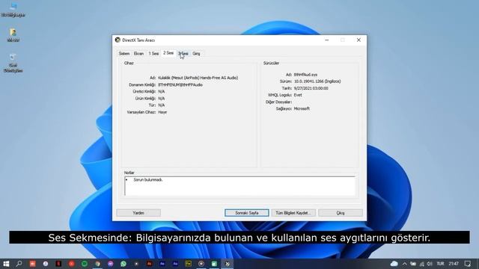Click the TUR language indicator
The height and width of the screenshot is (269, 479).
click(x=440, y=264)
